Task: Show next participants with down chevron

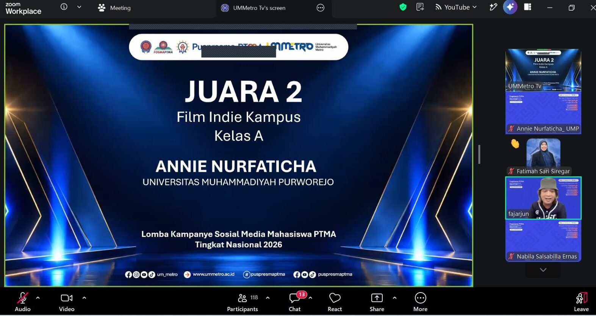Action: [543, 270]
